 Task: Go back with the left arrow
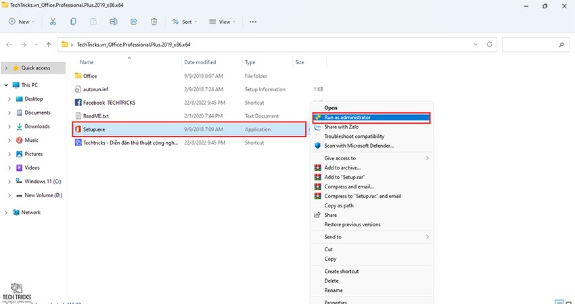(x=9, y=45)
